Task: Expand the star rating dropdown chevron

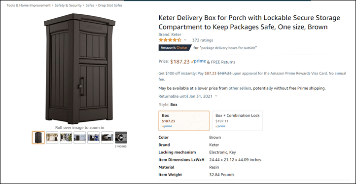Action: coord(185,40)
